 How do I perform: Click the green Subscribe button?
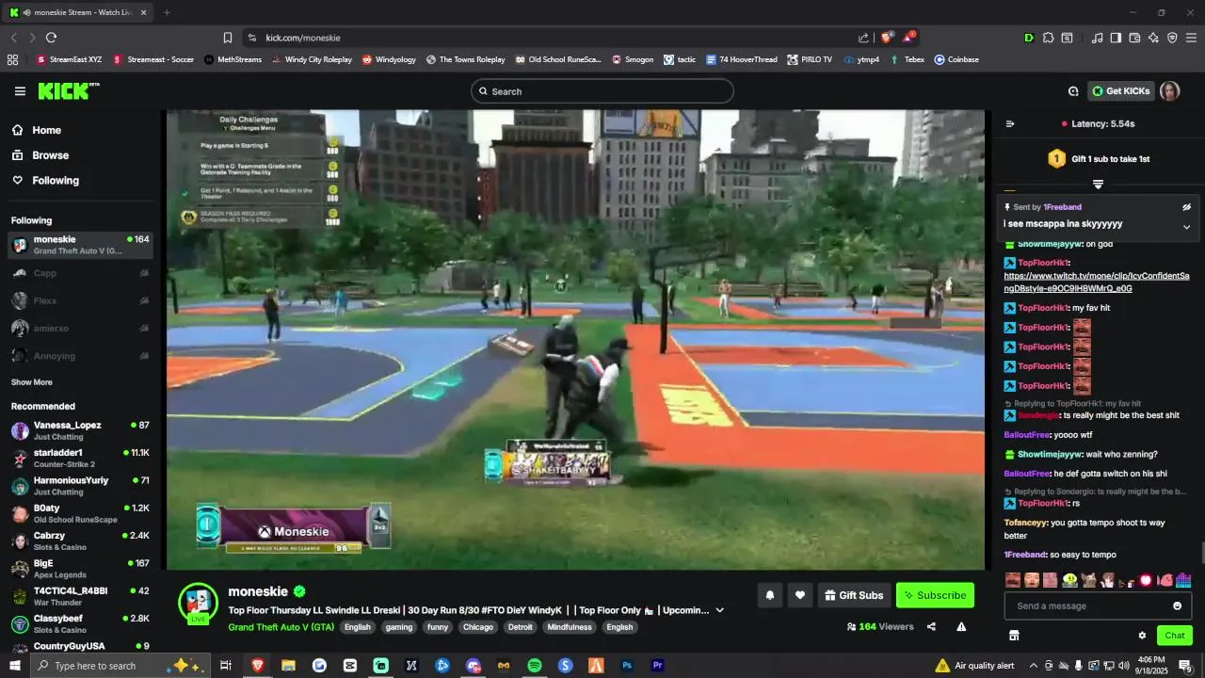tap(935, 595)
